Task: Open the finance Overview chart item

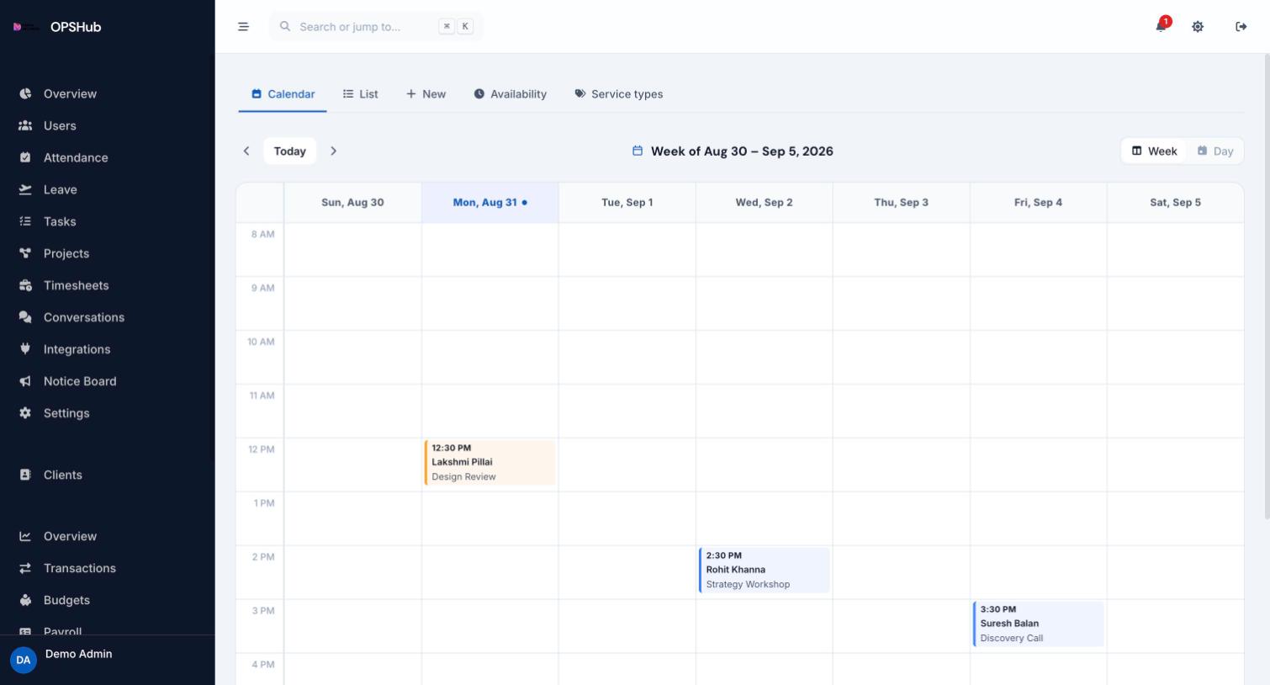Action: click(108, 536)
